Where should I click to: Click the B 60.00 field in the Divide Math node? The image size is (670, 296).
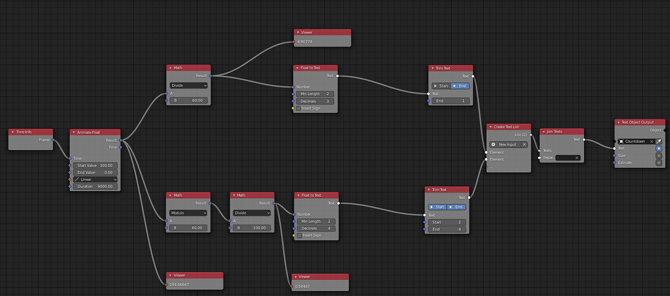pos(188,100)
